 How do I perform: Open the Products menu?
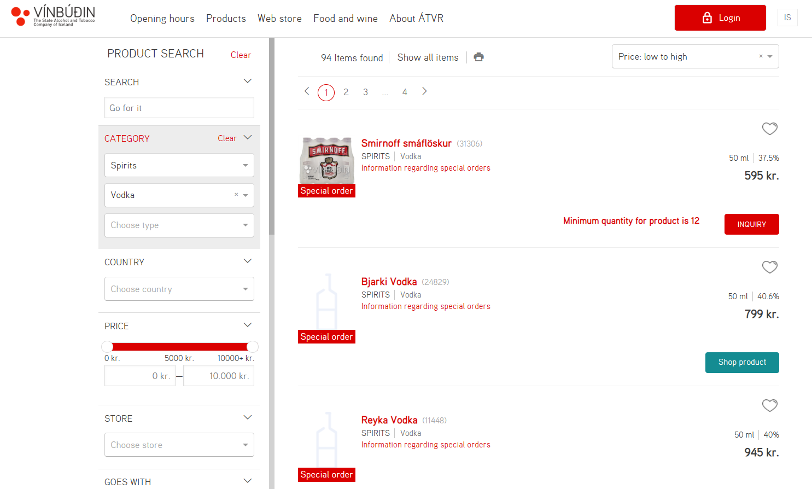point(226,19)
